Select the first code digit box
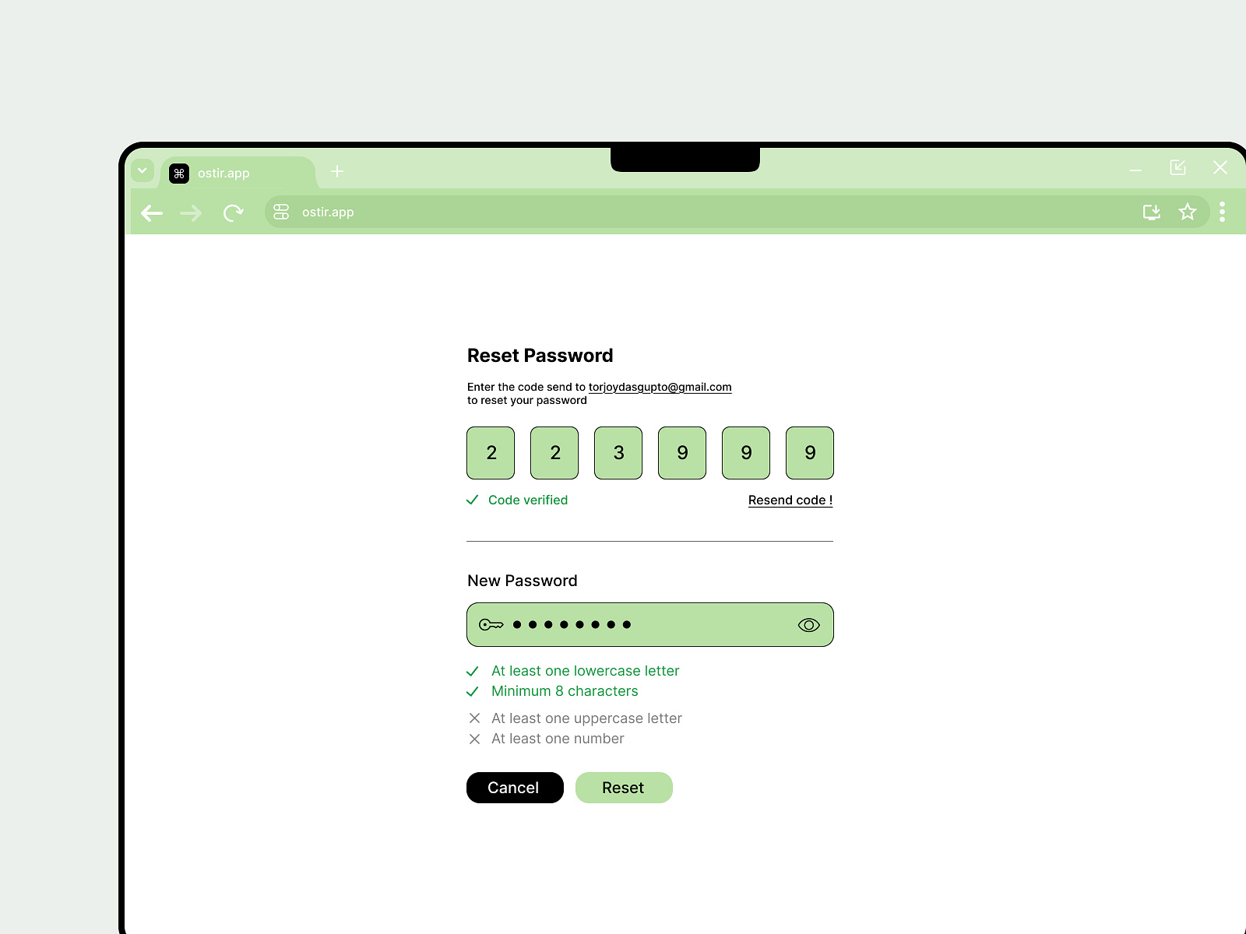 tap(491, 453)
